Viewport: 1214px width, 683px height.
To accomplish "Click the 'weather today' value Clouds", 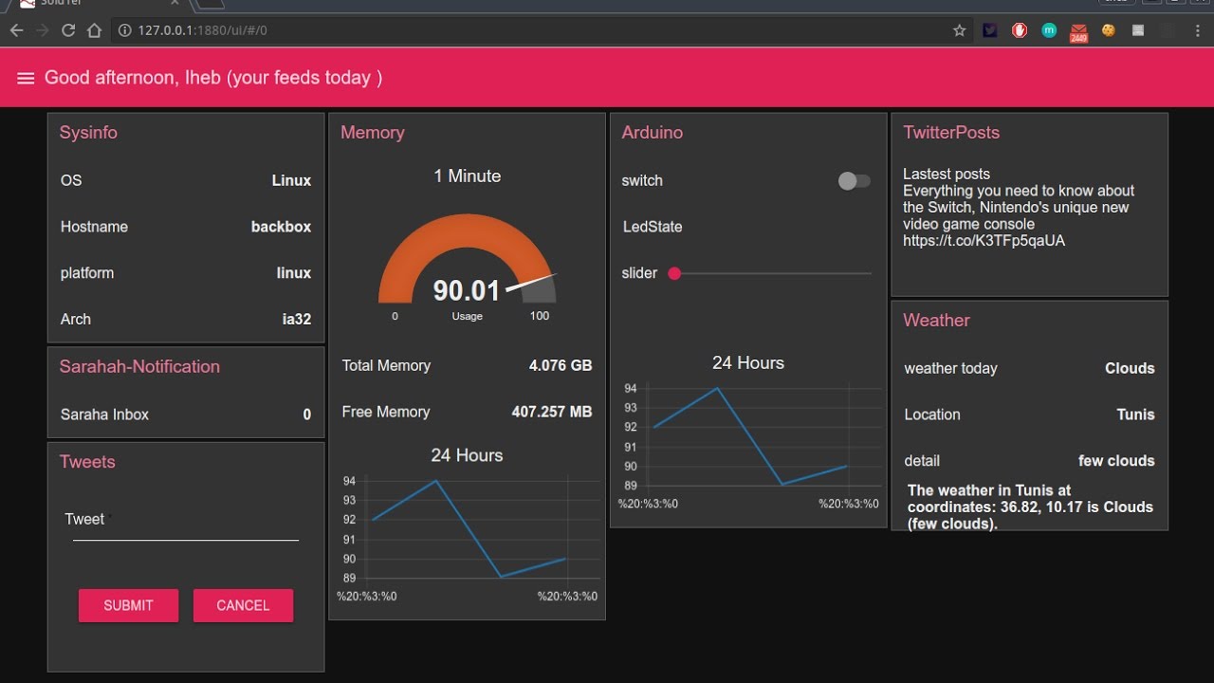I will click(1130, 368).
